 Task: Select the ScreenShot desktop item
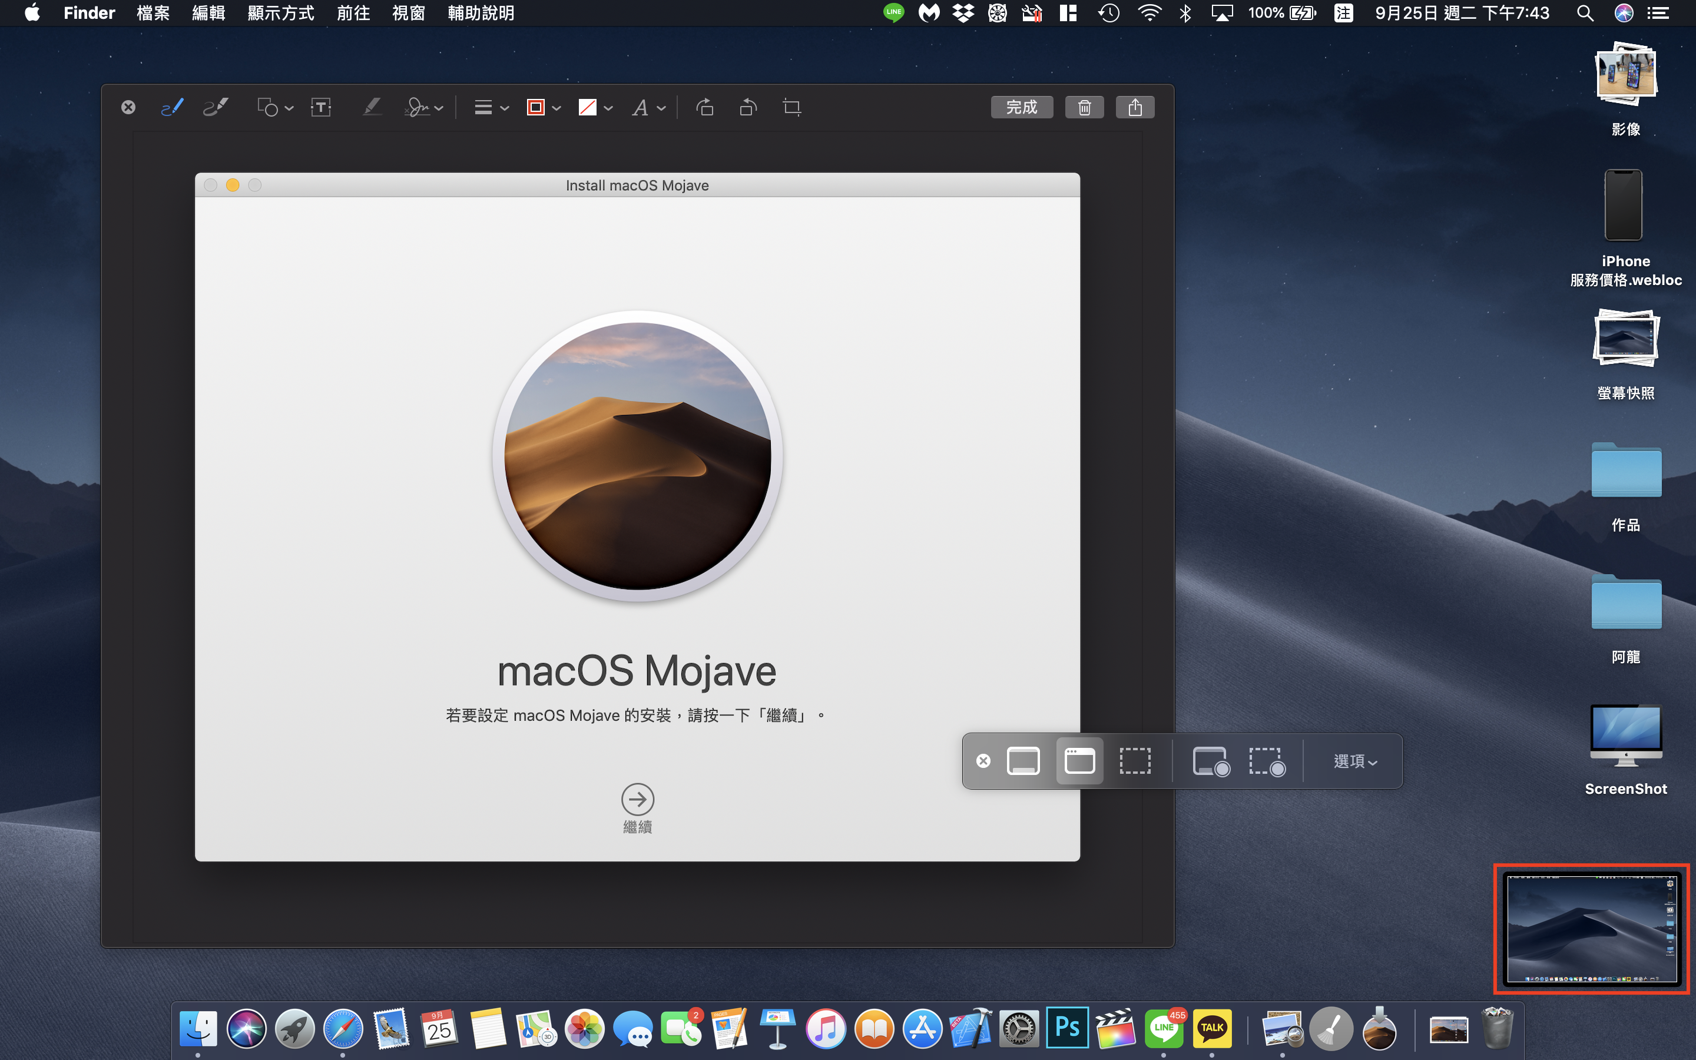click(1626, 750)
